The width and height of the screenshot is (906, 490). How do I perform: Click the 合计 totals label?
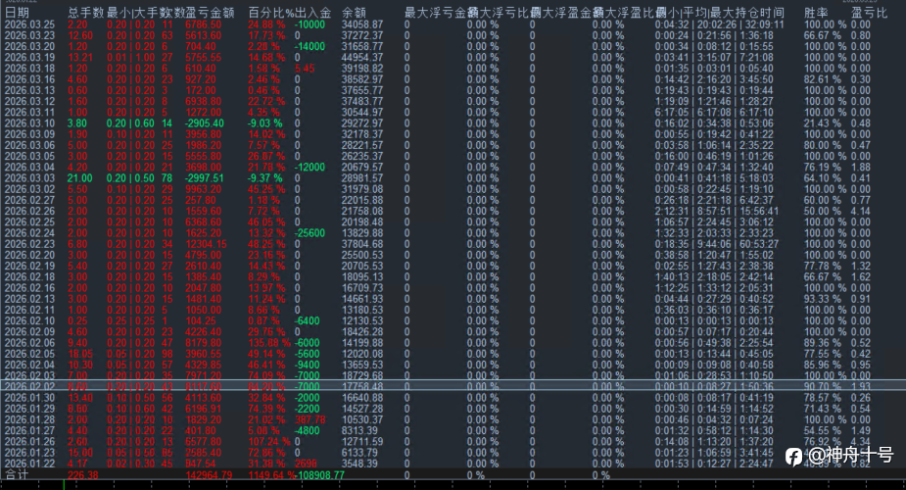click(x=17, y=475)
